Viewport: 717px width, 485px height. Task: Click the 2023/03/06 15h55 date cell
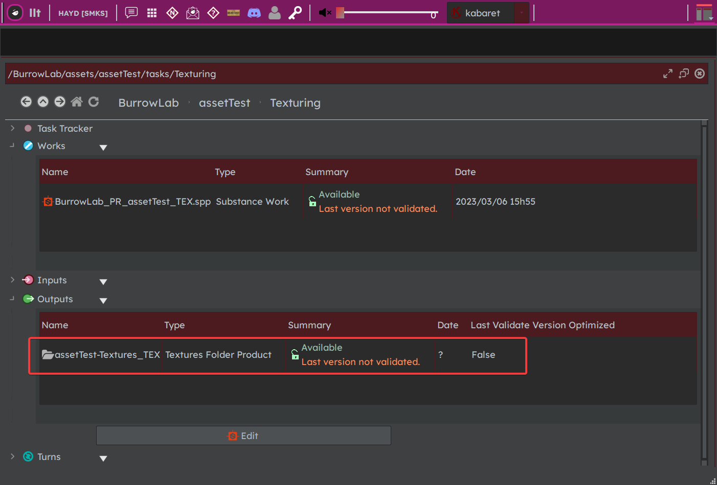[496, 202]
